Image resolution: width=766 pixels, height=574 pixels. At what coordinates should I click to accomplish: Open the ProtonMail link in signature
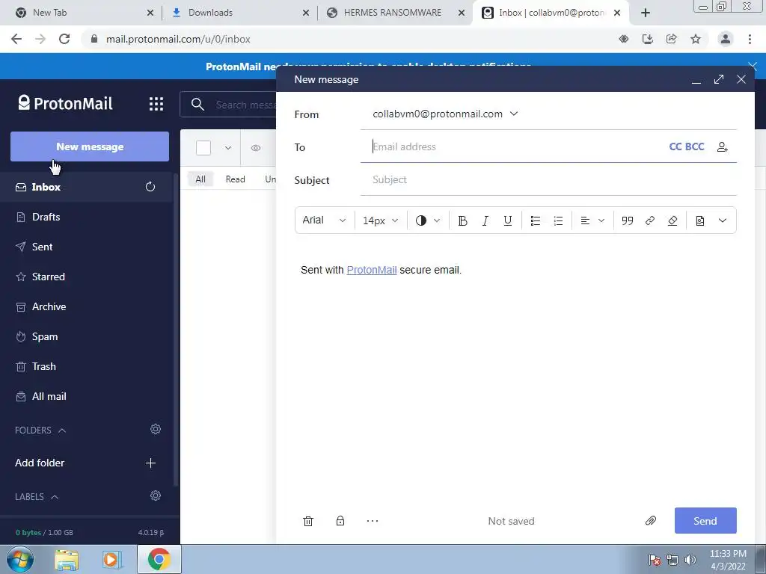[x=372, y=270]
